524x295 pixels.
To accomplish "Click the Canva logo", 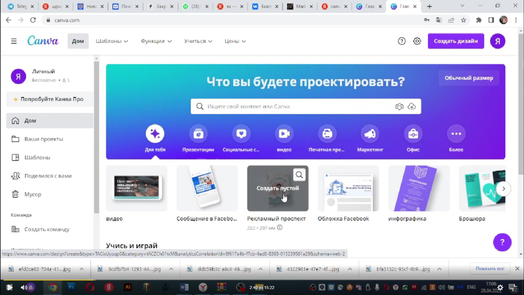I will 43,41.
